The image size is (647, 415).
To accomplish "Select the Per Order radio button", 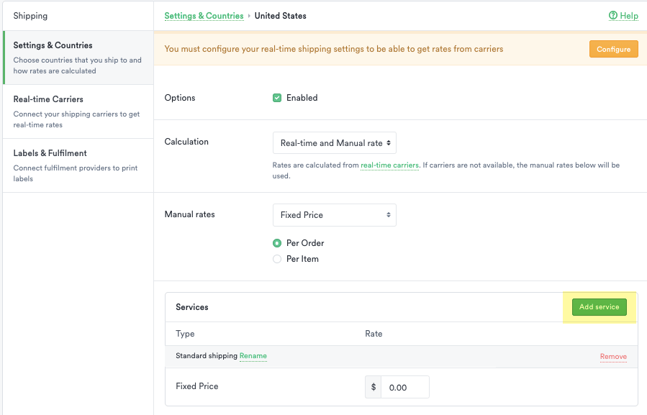I will click(277, 243).
